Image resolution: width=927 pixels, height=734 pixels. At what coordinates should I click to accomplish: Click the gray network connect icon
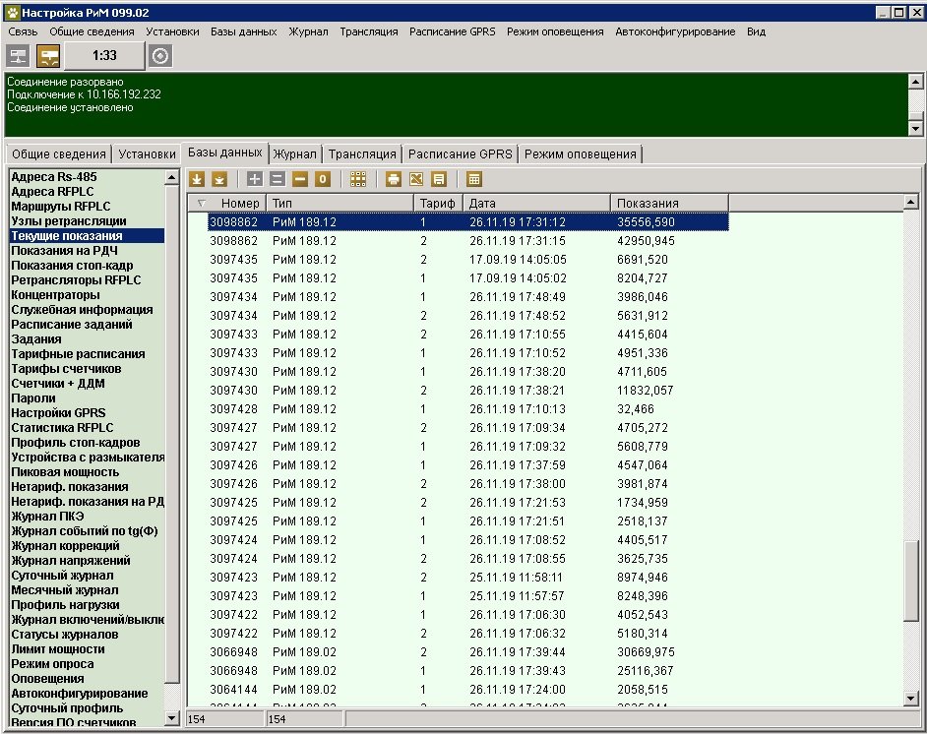pos(19,56)
